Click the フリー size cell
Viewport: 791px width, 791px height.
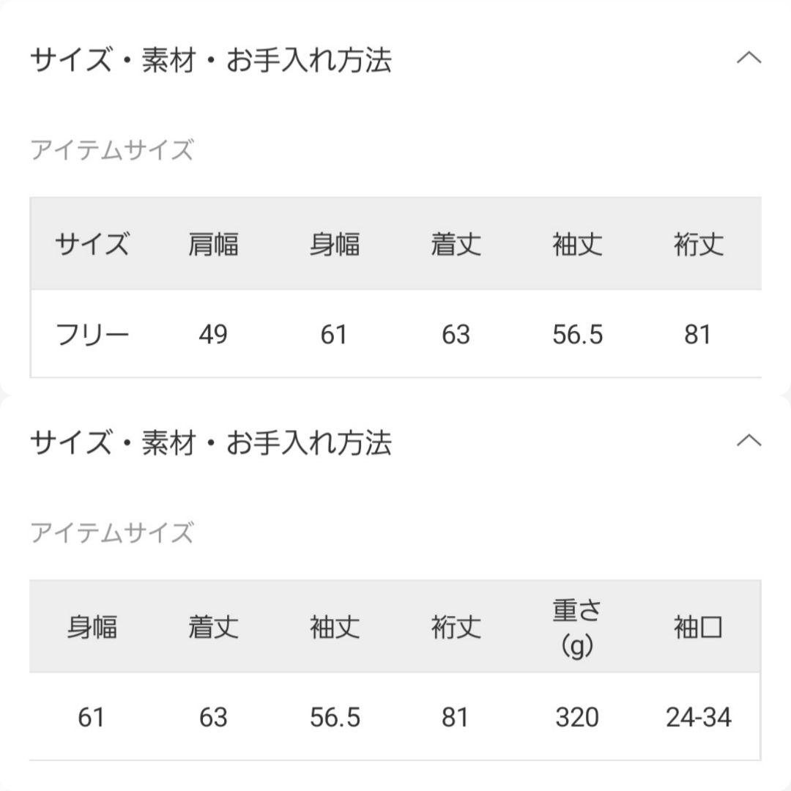click(x=92, y=335)
